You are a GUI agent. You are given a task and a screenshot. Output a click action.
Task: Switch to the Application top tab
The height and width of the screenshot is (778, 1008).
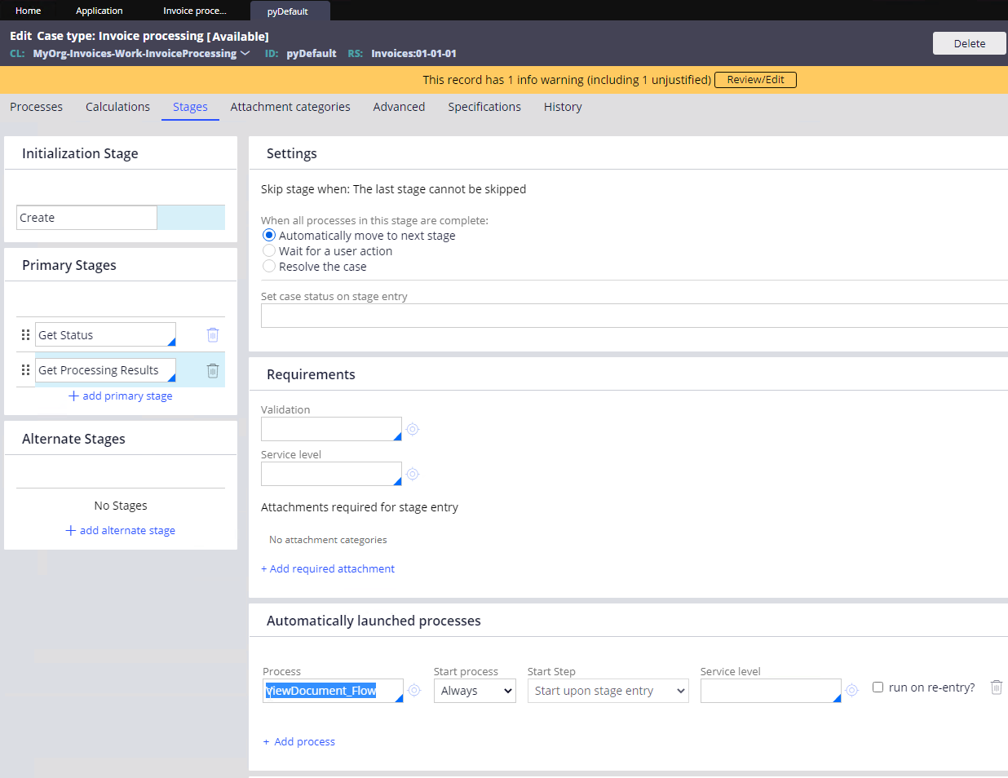click(99, 11)
